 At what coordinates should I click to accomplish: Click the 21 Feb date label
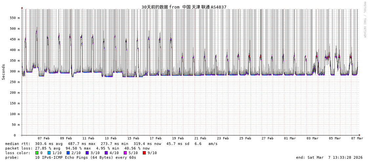coord(200,138)
